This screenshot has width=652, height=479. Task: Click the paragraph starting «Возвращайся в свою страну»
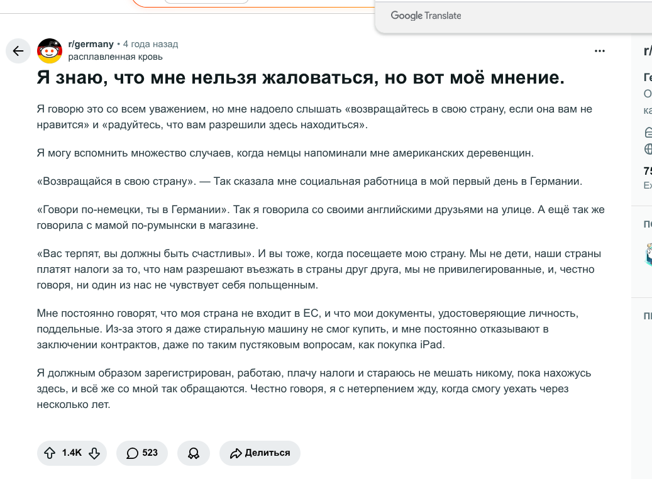coord(309,181)
